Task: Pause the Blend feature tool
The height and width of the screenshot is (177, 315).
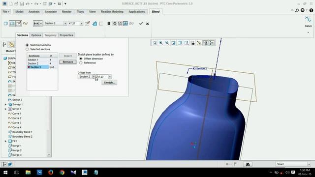Action: [109, 24]
